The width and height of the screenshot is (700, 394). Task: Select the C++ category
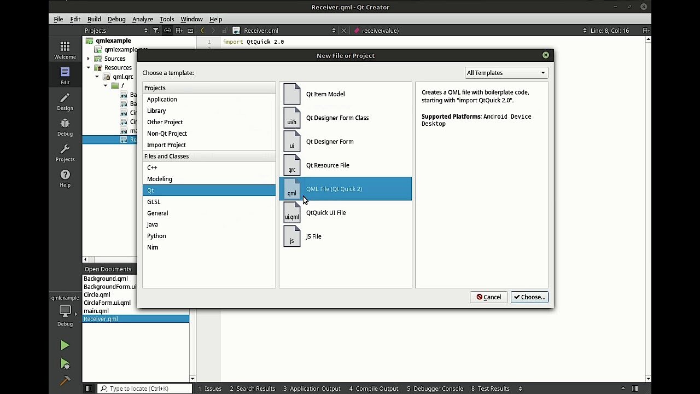pos(152,167)
